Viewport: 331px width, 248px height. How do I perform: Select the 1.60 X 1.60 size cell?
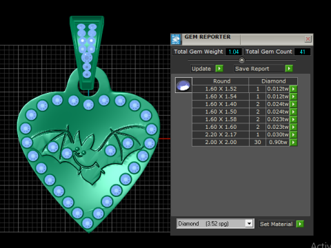click(x=221, y=127)
